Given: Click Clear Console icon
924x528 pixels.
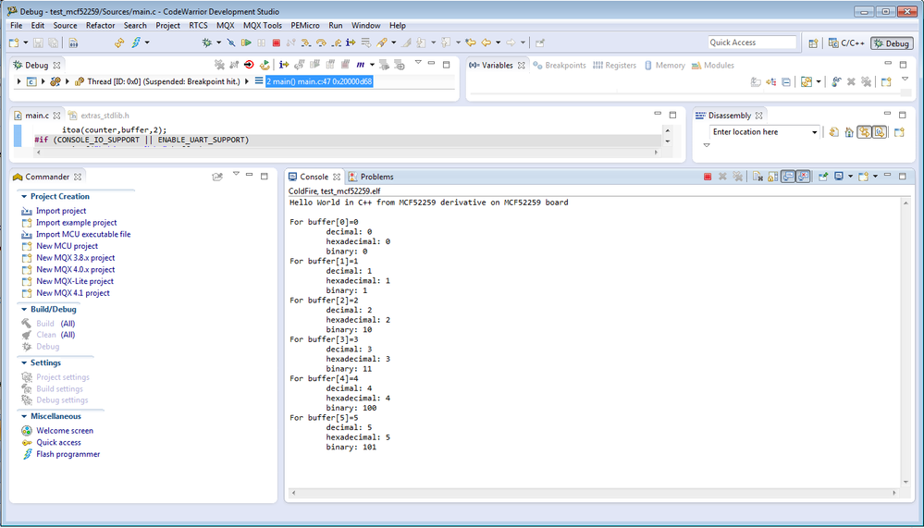Looking at the screenshot, I should click(x=758, y=177).
